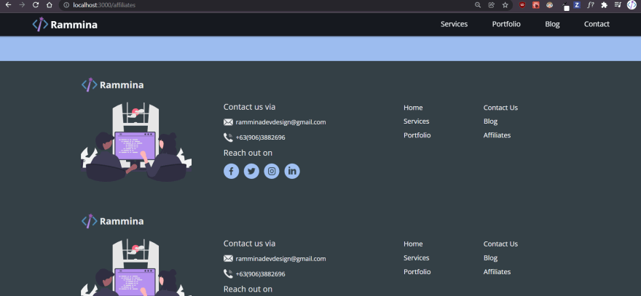
Task: Open the f? font finder extension
Action: (590, 5)
